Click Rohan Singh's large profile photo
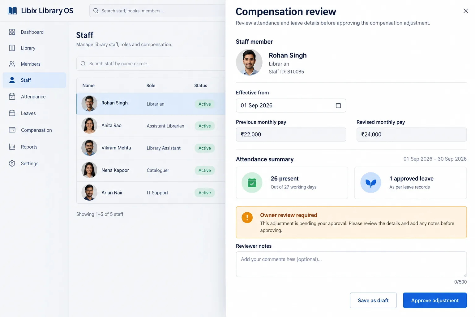This screenshot has width=475, height=317. pos(249,62)
